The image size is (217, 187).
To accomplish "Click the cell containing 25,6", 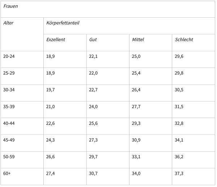I will pyautogui.click(x=93, y=123).
